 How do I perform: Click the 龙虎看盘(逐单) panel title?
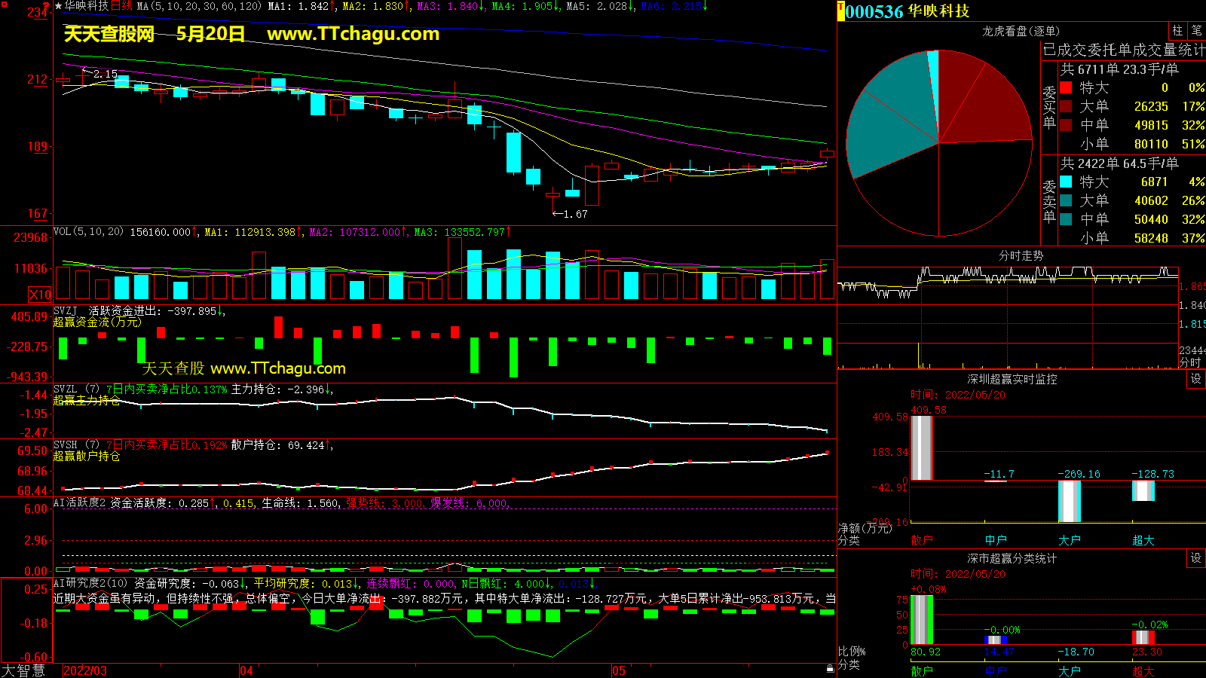click(1021, 31)
